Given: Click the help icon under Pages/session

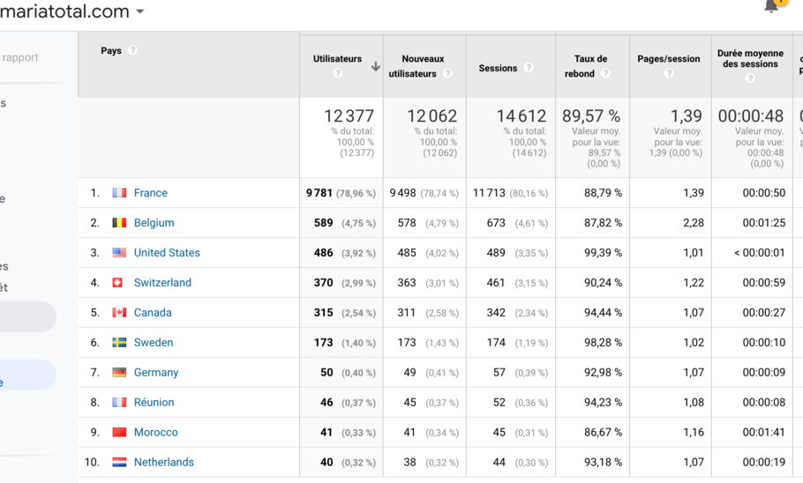Looking at the screenshot, I should (x=668, y=74).
